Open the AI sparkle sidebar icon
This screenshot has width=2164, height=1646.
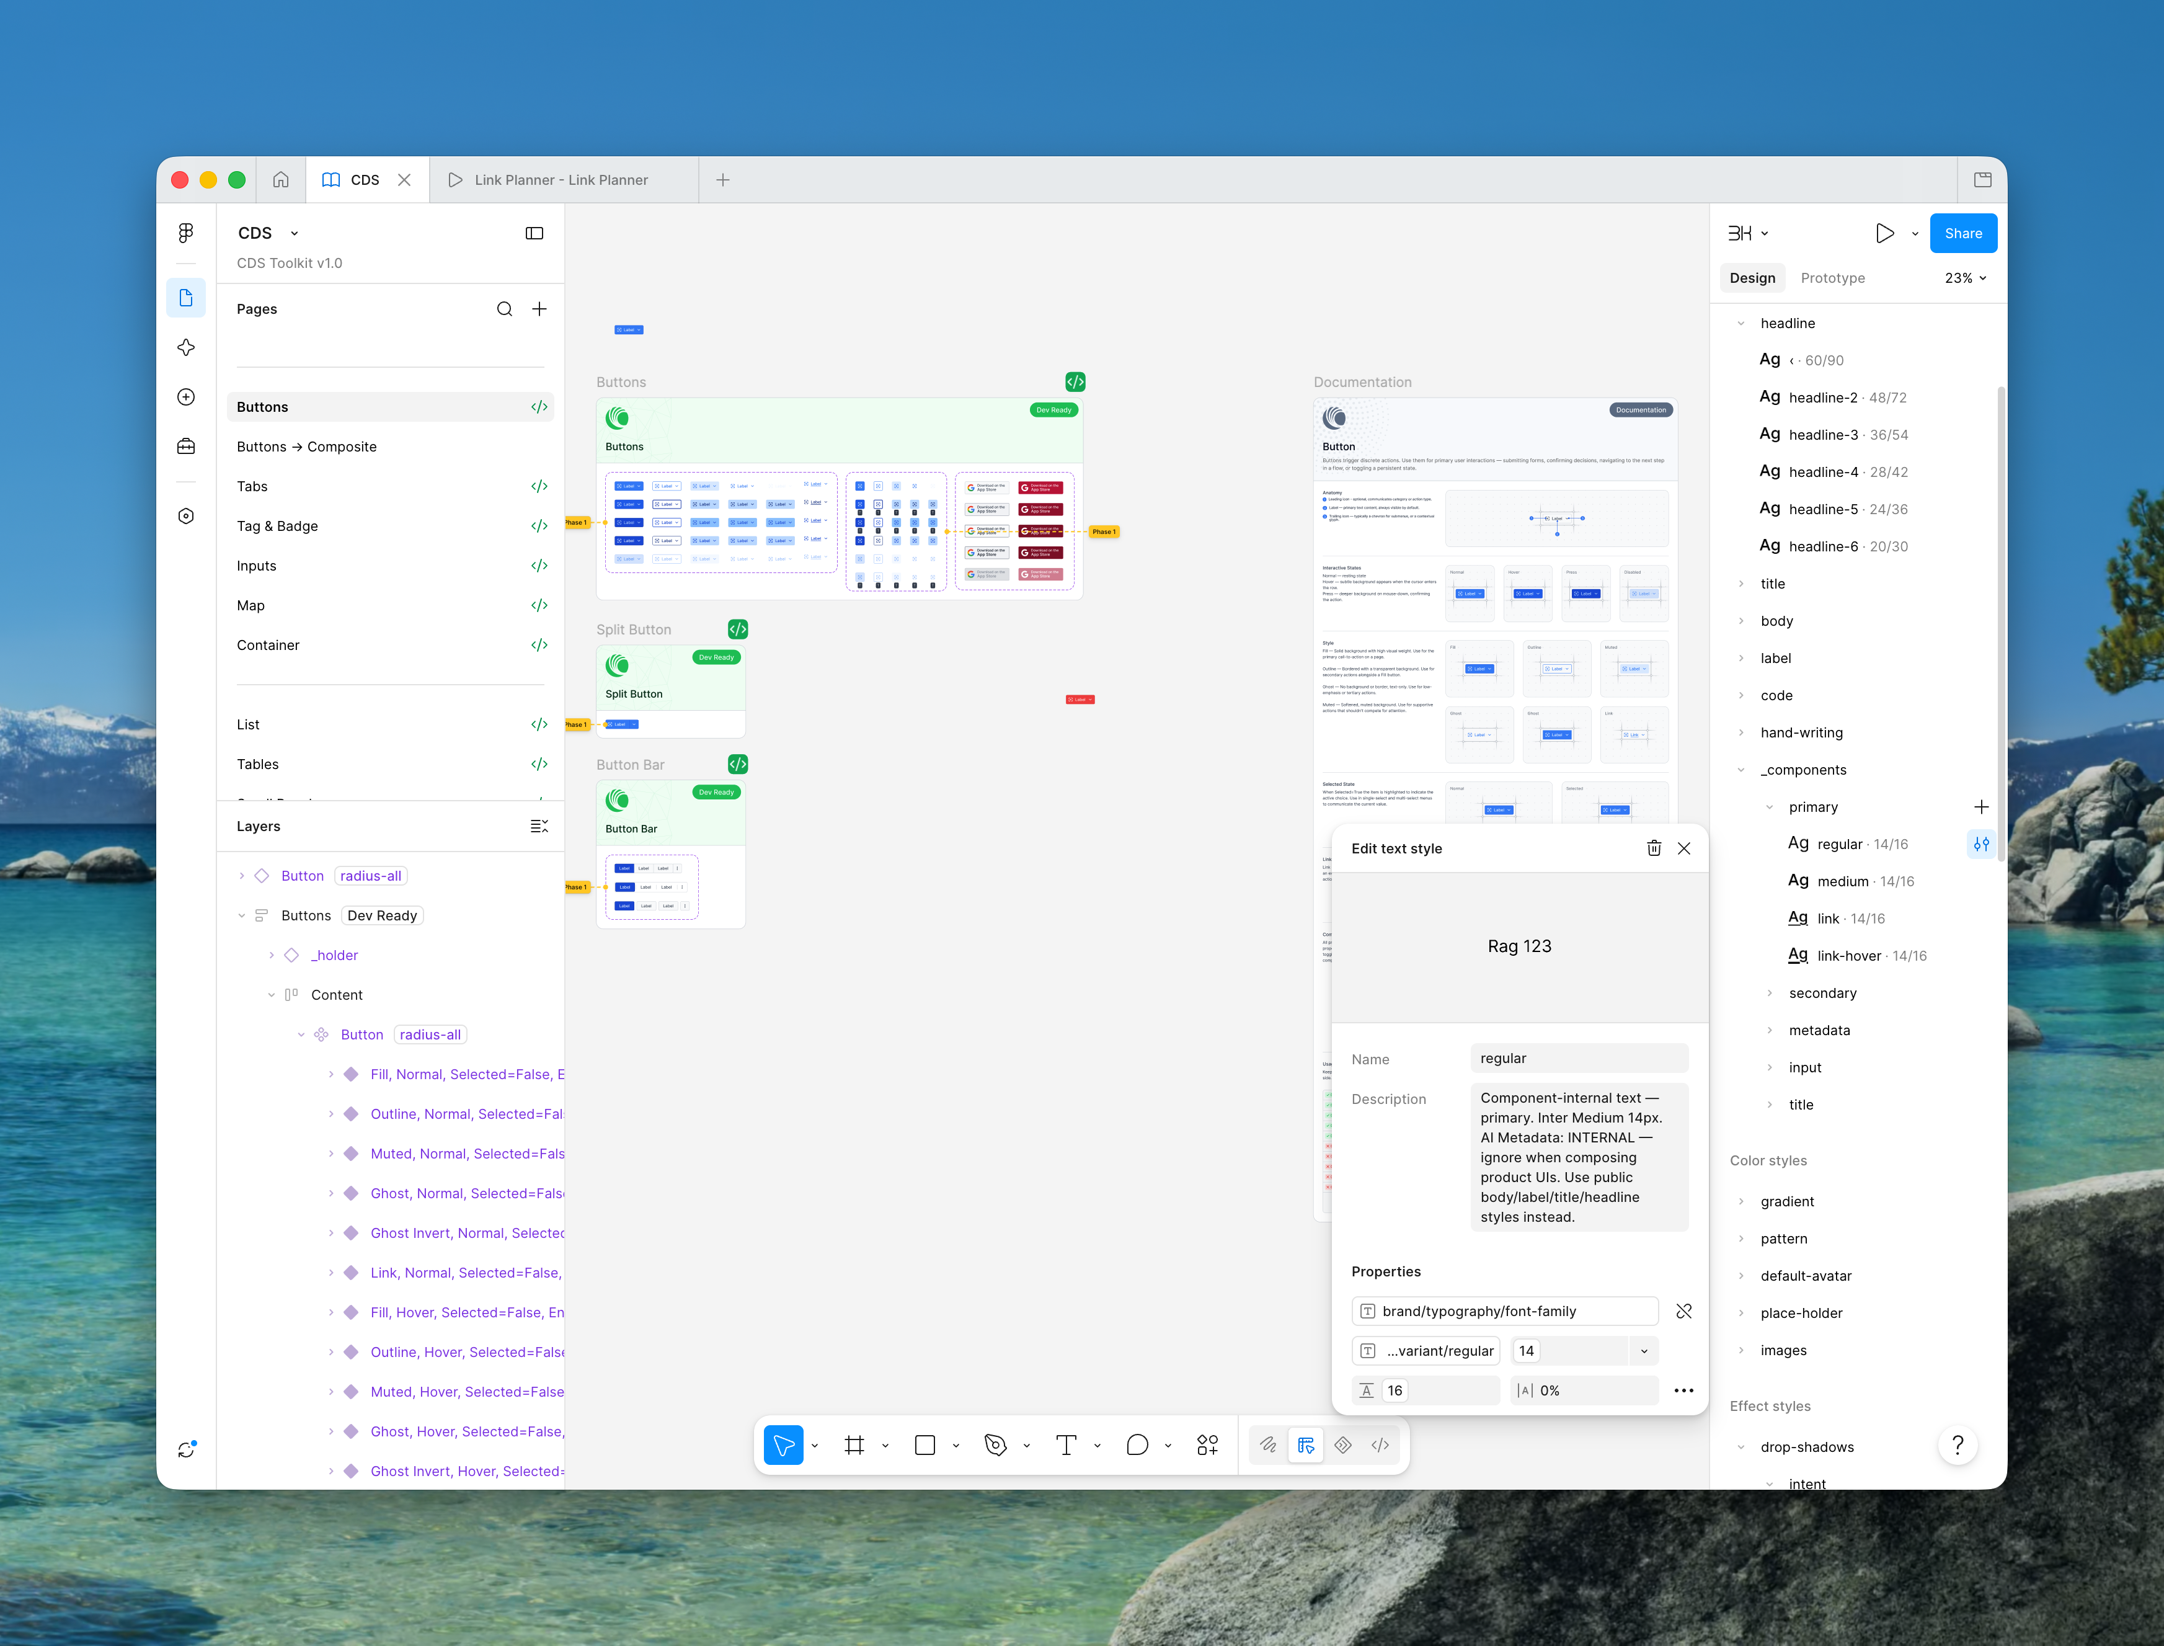click(x=186, y=348)
